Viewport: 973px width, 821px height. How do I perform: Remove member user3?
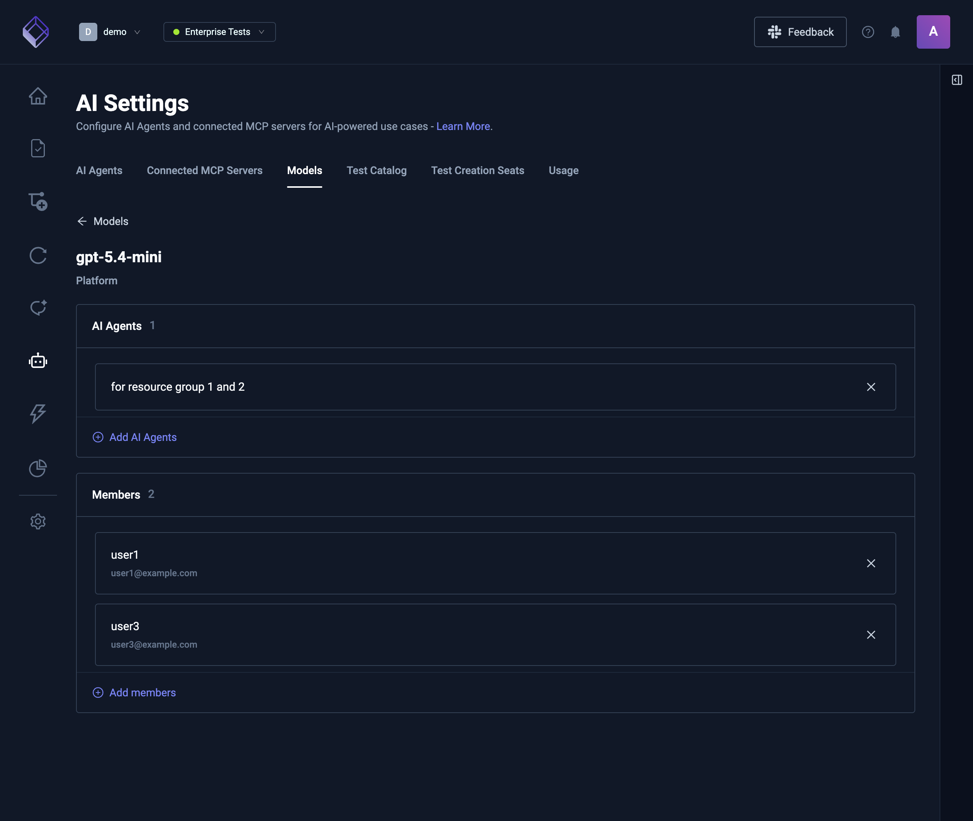871,635
